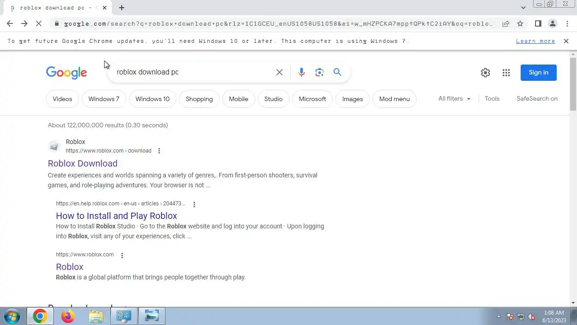The width and height of the screenshot is (577, 325).
Task: Stop loading the page
Action: [x=39, y=23]
